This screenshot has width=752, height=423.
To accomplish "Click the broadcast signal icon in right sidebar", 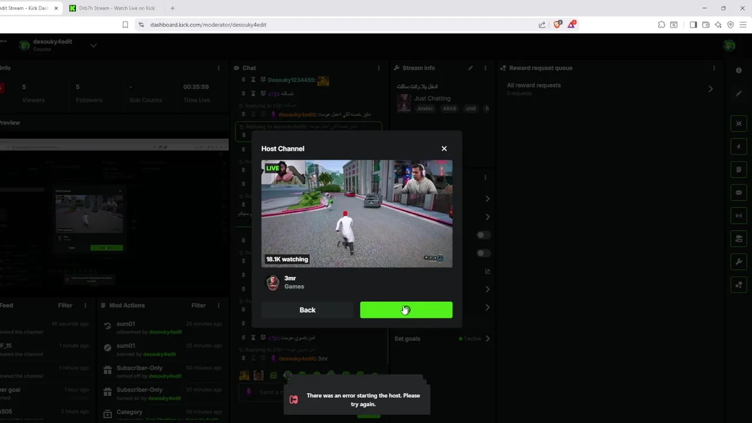I will pyautogui.click(x=738, y=216).
